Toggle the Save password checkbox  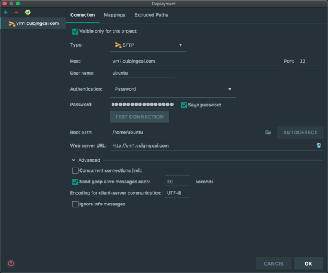click(184, 105)
